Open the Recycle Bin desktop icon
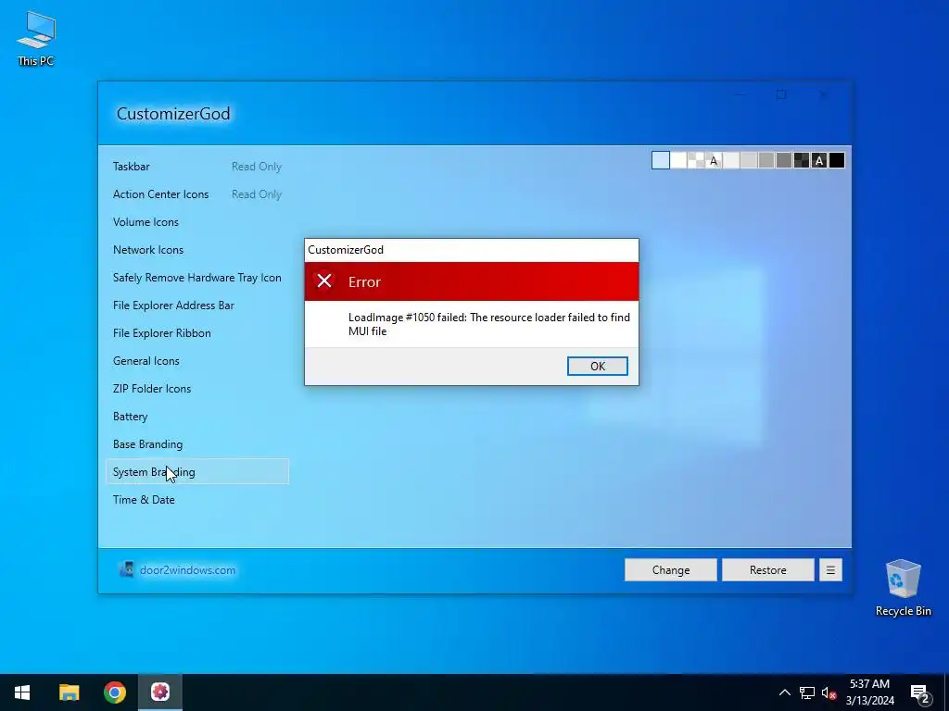The image size is (949, 711). [903, 588]
